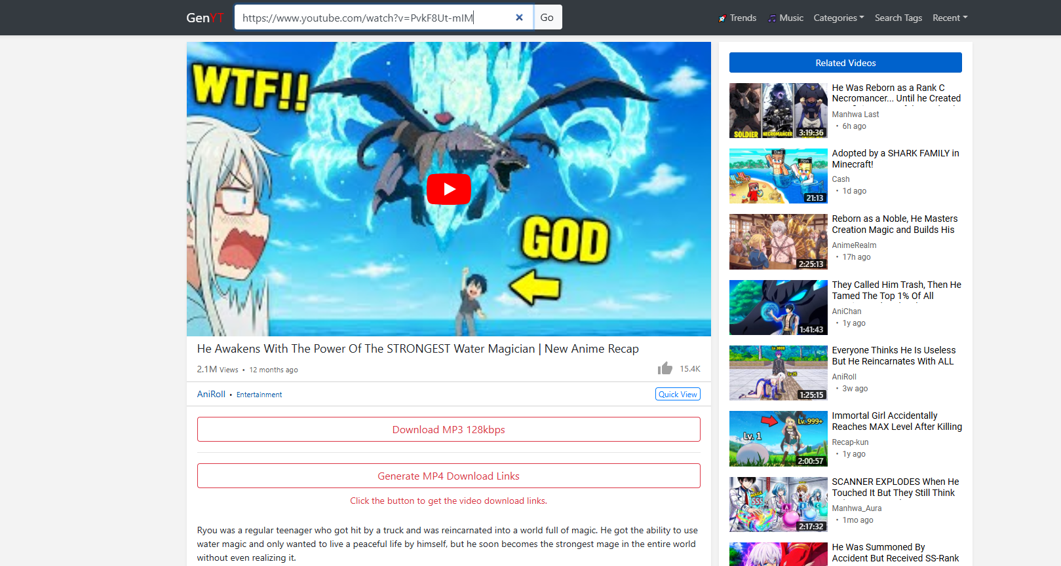Open the Trends page

(737, 18)
